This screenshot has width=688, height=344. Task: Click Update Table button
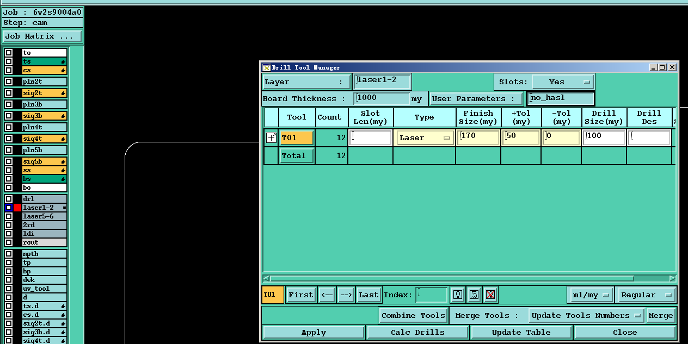tap(521, 333)
